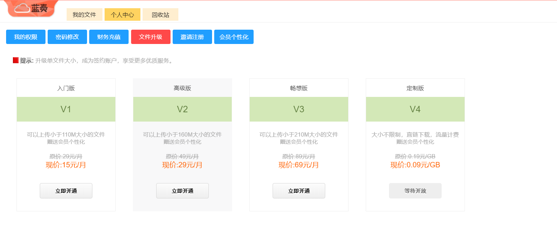Open the 我的文件 tab
The height and width of the screenshot is (241, 557).
tap(84, 15)
